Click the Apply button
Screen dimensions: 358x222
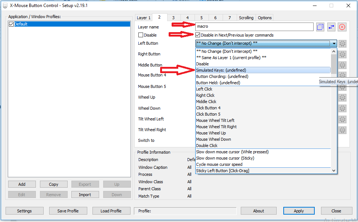click(299, 211)
